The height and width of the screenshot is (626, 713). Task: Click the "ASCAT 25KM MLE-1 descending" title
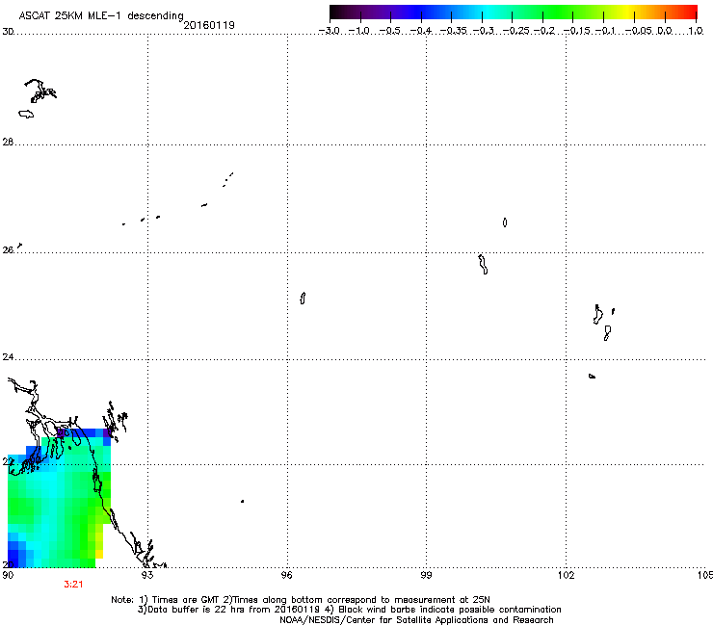(101, 16)
